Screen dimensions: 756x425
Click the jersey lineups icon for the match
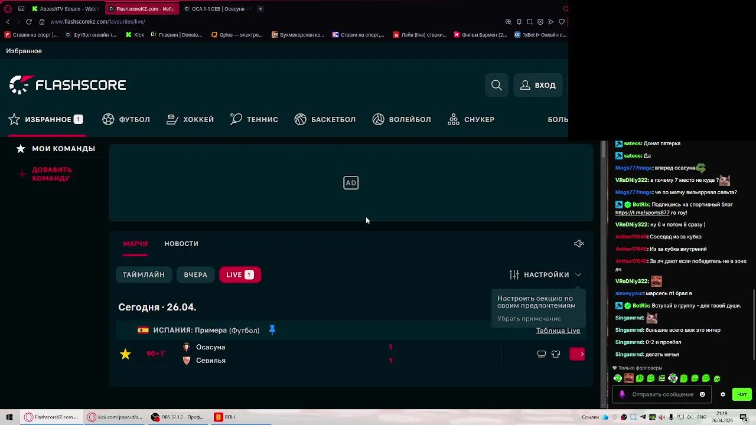click(556, 354)
